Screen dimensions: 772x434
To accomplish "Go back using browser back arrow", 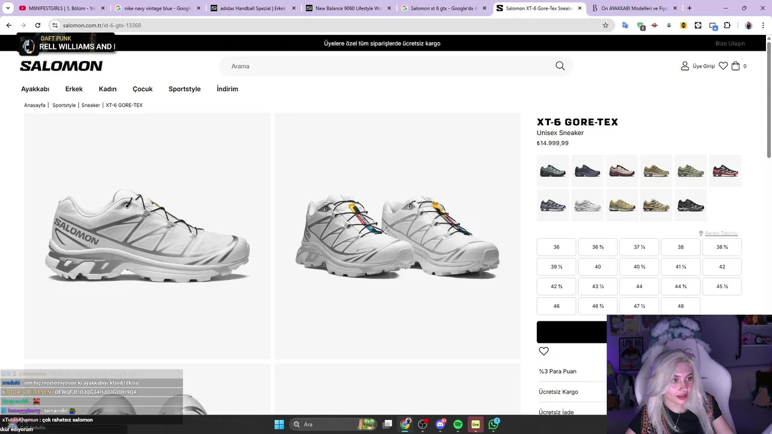I will point(8,25).
